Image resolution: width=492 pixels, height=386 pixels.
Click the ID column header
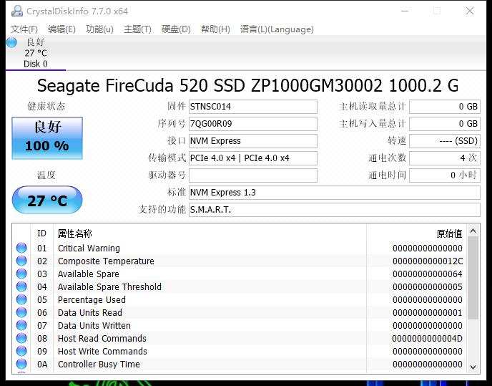41,233
